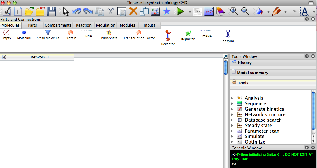
Task: Open dropdown next to paint bucket
Action: point(268,12)
